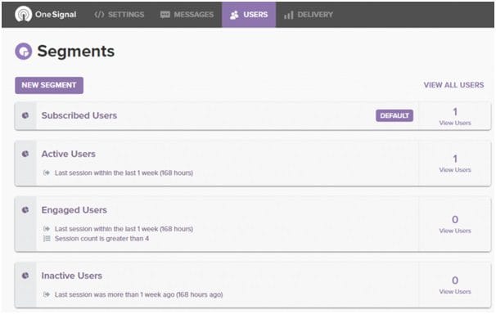This screenshot has width=496, height=314.
Task: Click the New Segment button
Action: tap(49, 85)
